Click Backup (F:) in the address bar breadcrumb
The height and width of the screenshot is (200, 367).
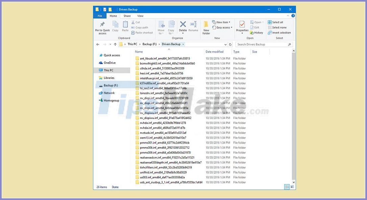(149, 44)
